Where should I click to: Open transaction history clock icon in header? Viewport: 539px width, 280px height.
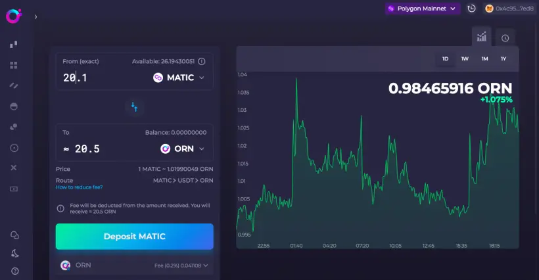(x=472, y=9)
